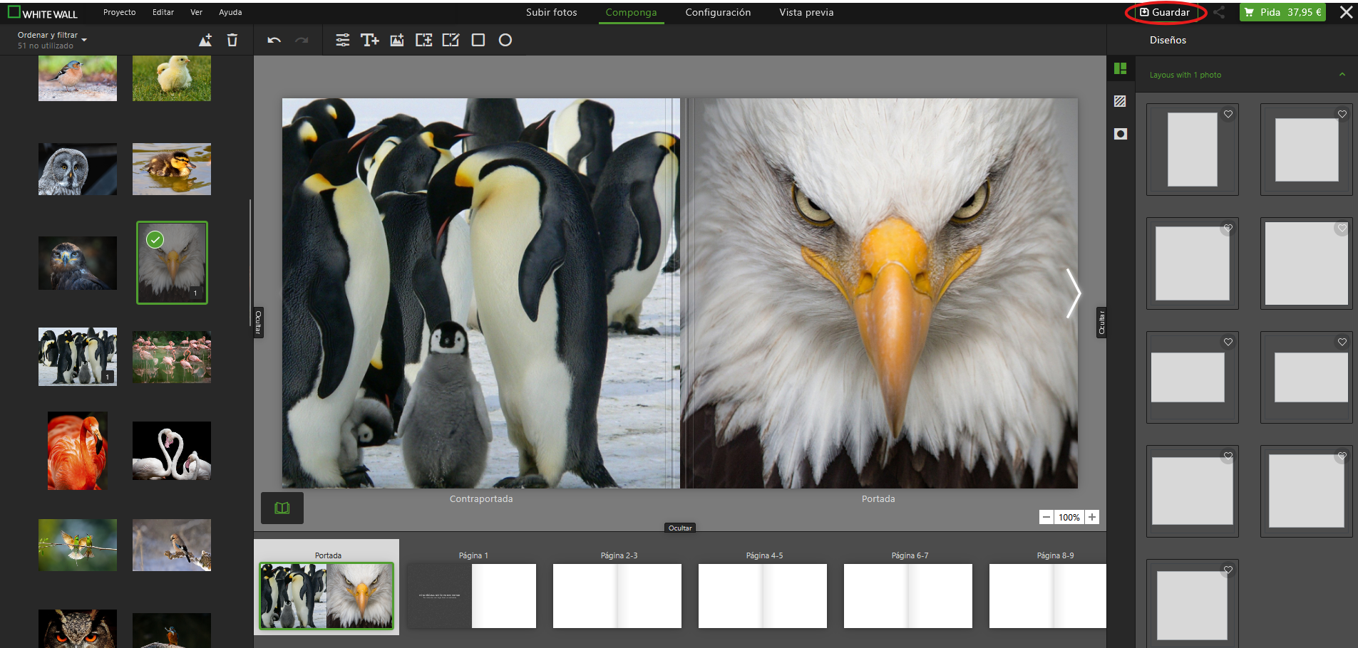Favorite the full-bleed second-row right layout heart
The height and width of the screenshot is (648, 1358).
tap(1342, 228)
